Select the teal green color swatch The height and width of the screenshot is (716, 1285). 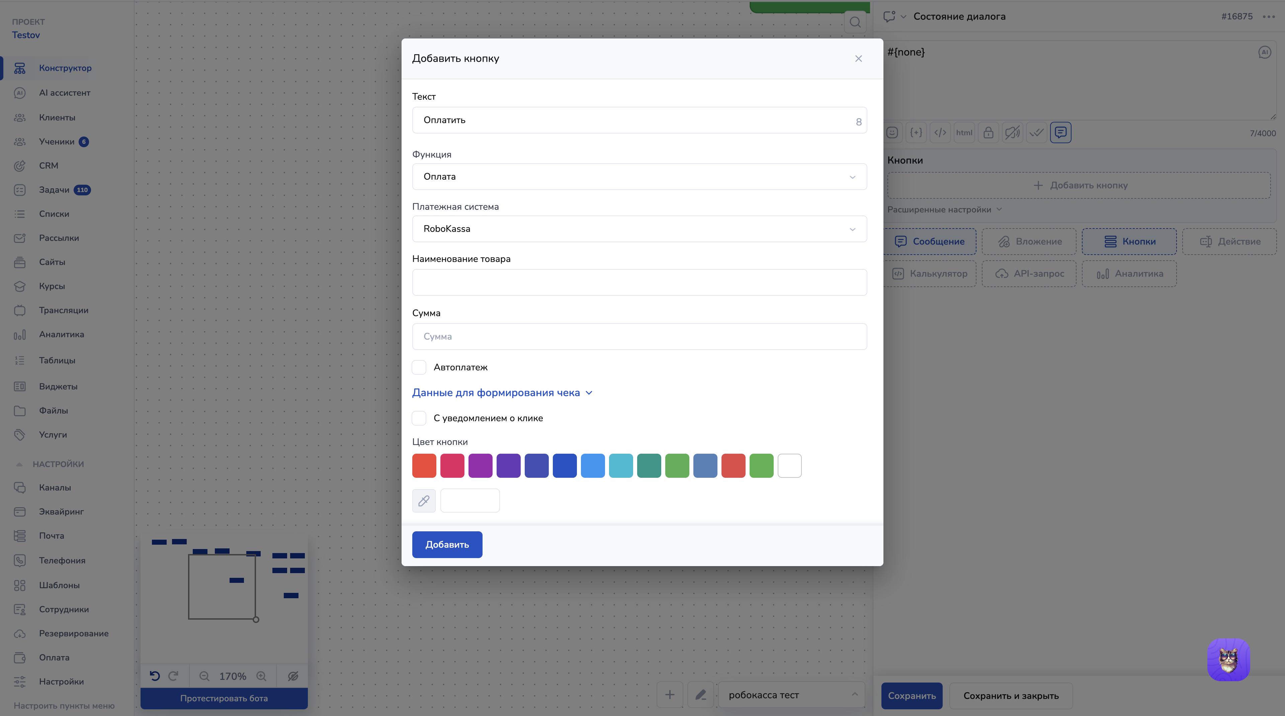(649, 466)
